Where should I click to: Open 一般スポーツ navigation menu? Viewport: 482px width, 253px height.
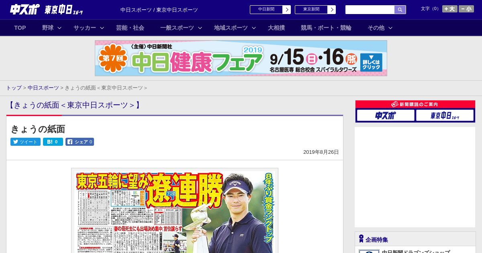[x=177, y=28]
